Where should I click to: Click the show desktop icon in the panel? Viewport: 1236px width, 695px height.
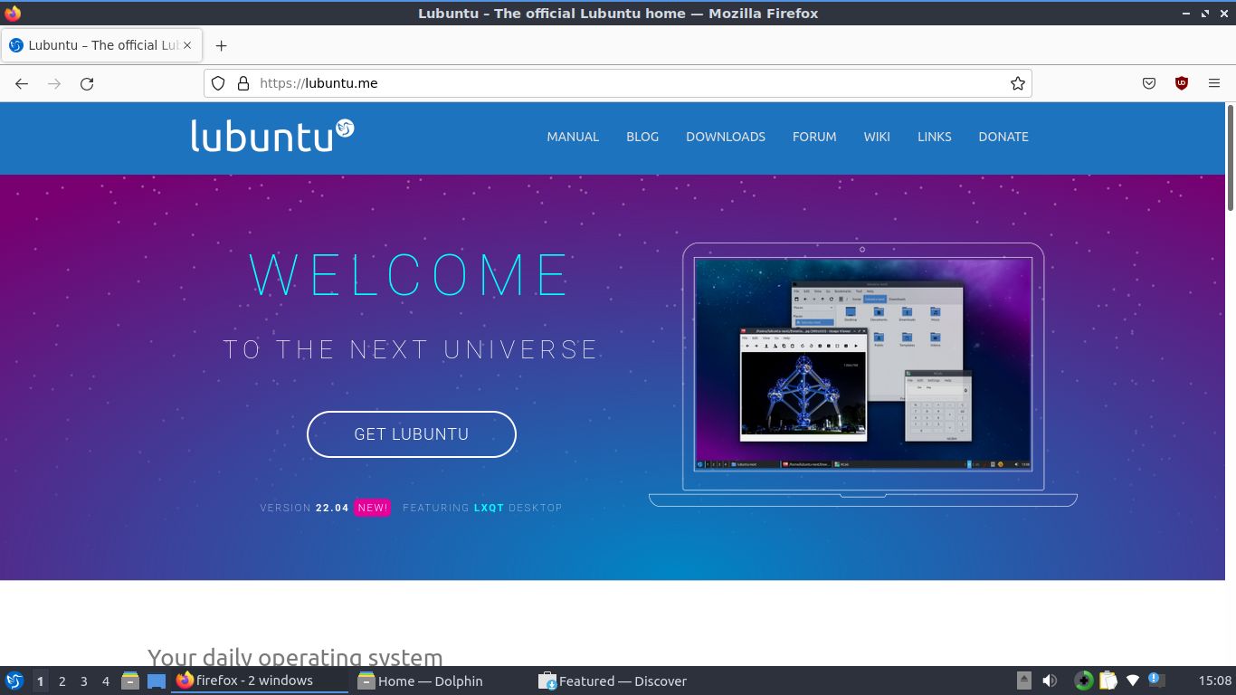pos(157,681)
